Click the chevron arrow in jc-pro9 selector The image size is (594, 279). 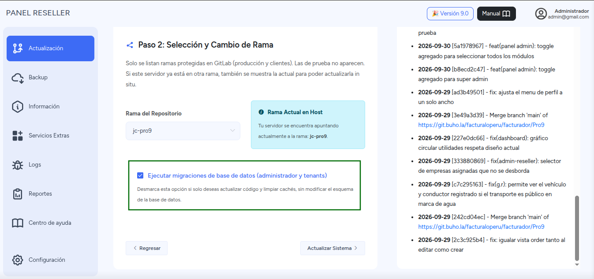(x=232, y=131)
